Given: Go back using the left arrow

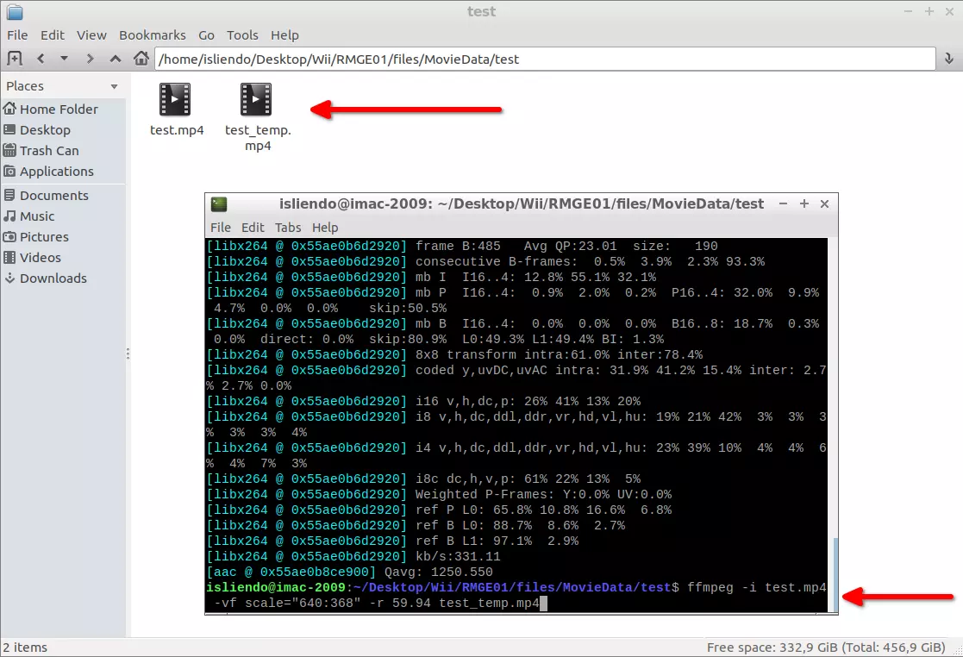Looking at the screenshot, I should tap(41, 59).
